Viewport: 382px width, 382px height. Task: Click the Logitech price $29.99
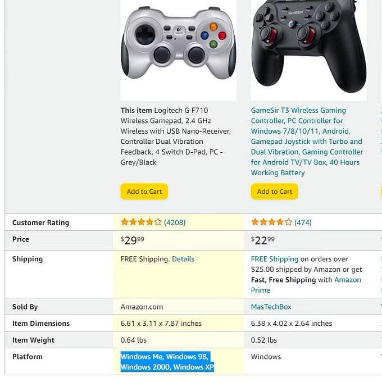point(133,240)
